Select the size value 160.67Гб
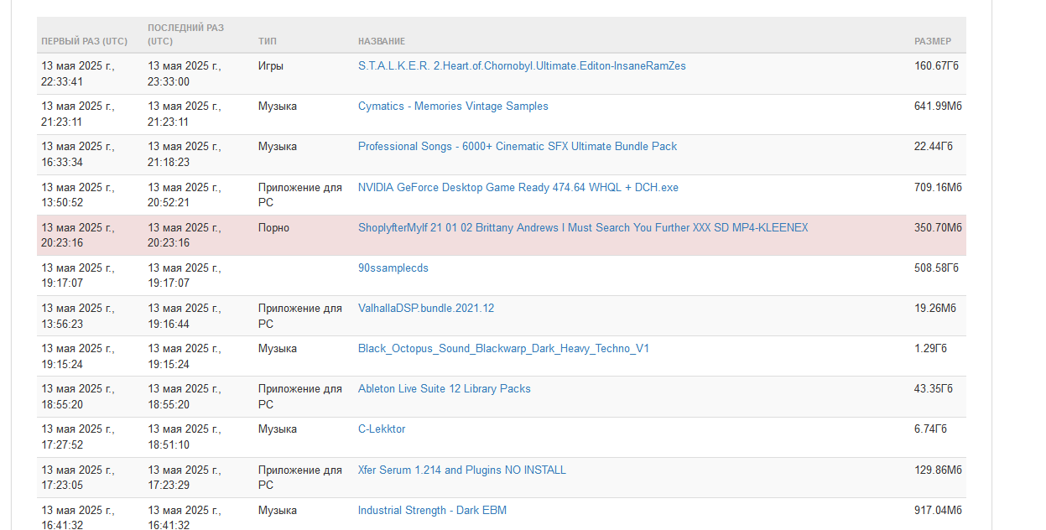The width and height of the screenshot is (1046, 530). 936,66
